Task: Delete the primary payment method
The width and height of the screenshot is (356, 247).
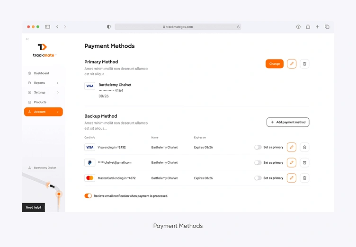Action: [305, 64]
